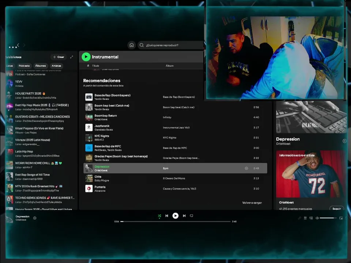This screenshot has height=263, width=351.
Task: Open TECHNO REMIX SONGS playlist
Action: (x=41, y=200)
